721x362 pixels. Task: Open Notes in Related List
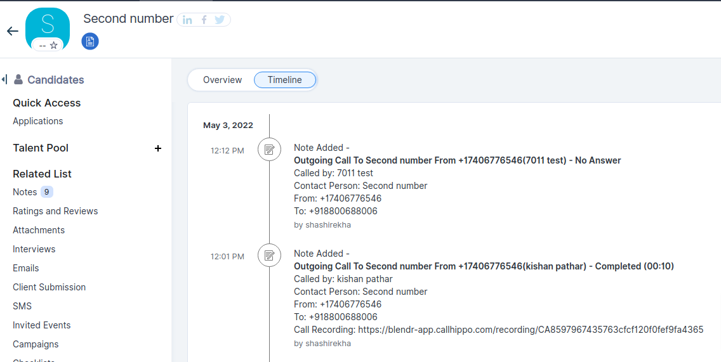point(25,192)
